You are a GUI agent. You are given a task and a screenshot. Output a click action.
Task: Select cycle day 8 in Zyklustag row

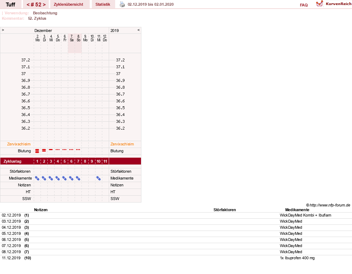point(85,161)
